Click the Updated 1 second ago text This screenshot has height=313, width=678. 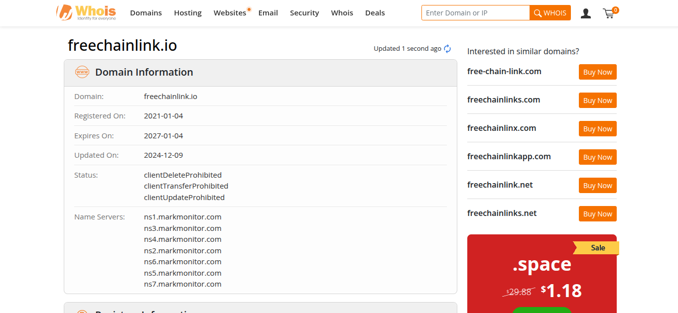pos(407,49)
